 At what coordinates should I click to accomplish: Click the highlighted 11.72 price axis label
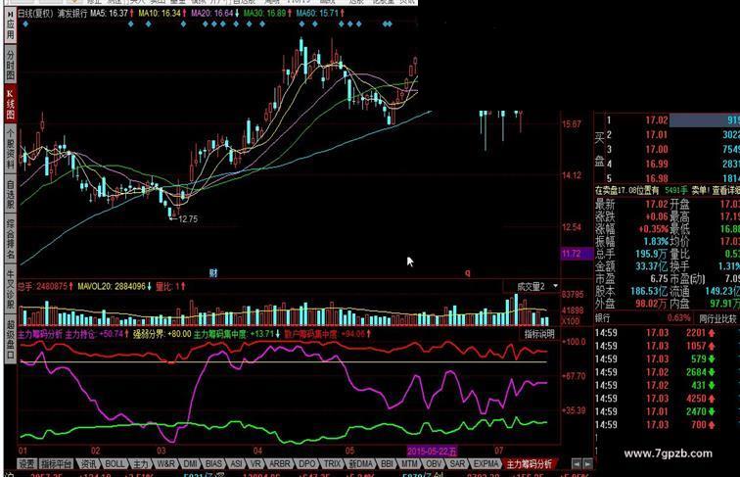click(x=577, y=254)
